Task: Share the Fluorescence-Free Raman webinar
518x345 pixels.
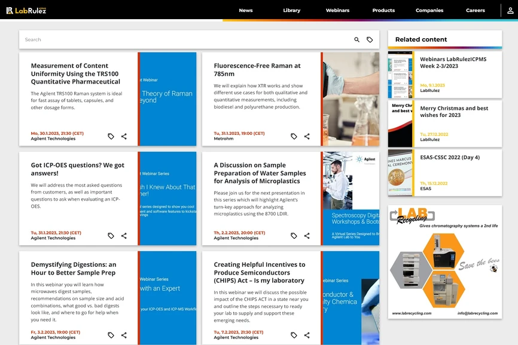Action: tap(307, 137)
